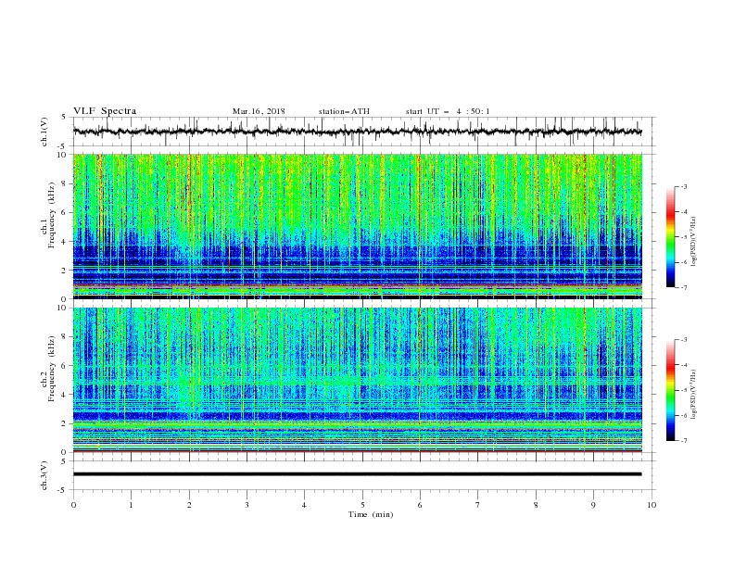Screen dimensions: 734x567
Task: Click the "3" tick on time axis
Action: pos(247,505)
